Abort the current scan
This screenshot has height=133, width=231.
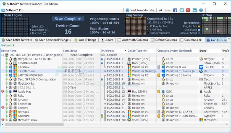pyautogui.click(x=107, y=40)
